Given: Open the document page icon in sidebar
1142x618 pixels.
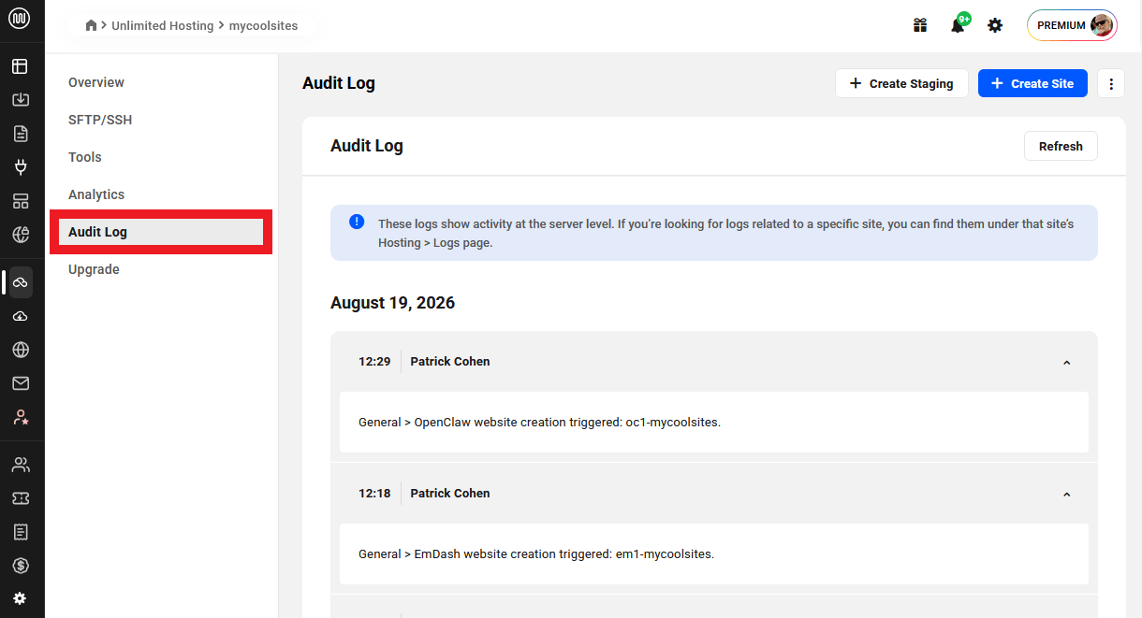Looking at the screenshot, I should click(x=20, y=134).
